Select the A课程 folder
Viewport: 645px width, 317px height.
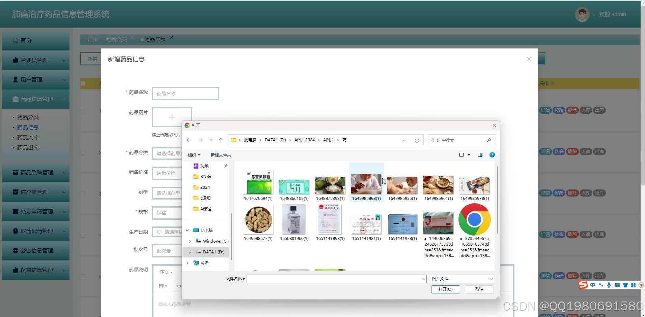[206, 209]
